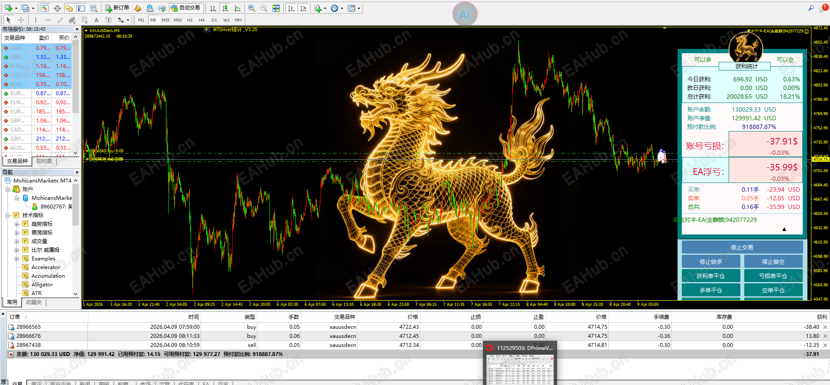
Task: Switch Navigator to 收藏夹 tab
Action: tap(34, 302)
